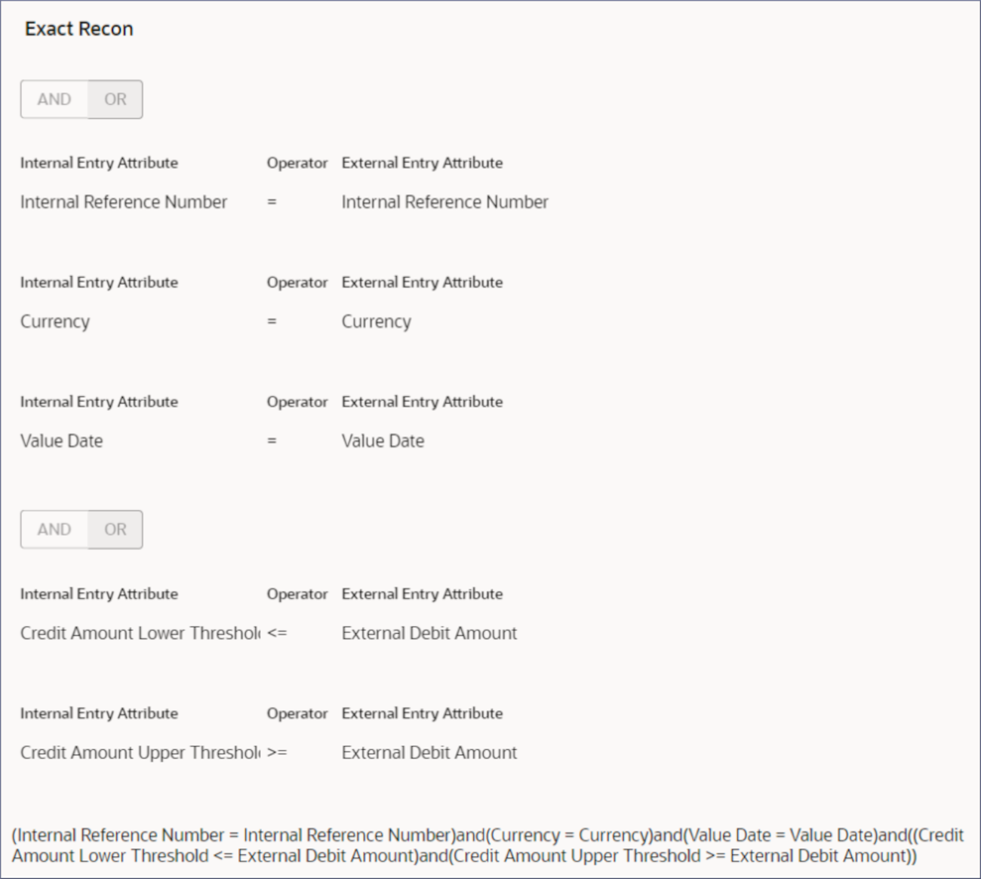Click 'External Debit Amount' in the upper threshold row
The height and width of the screenshot is (879, 981).
tap(429, 752)
